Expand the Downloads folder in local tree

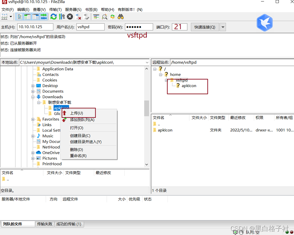click(x=33, y=97)
